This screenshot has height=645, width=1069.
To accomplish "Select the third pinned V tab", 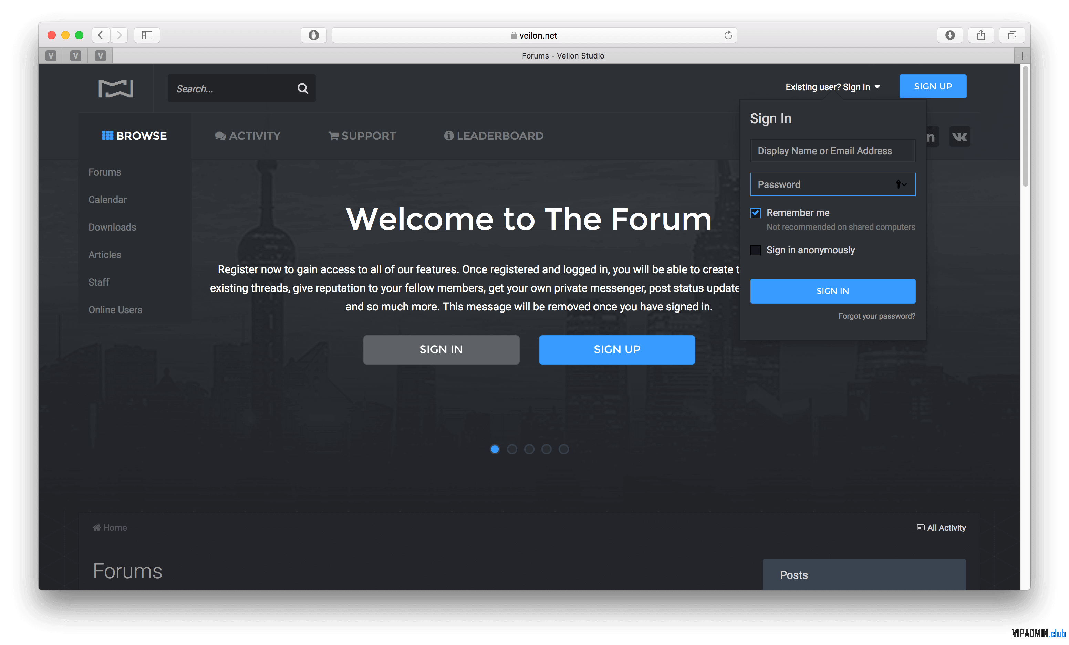I will point(100,56).
